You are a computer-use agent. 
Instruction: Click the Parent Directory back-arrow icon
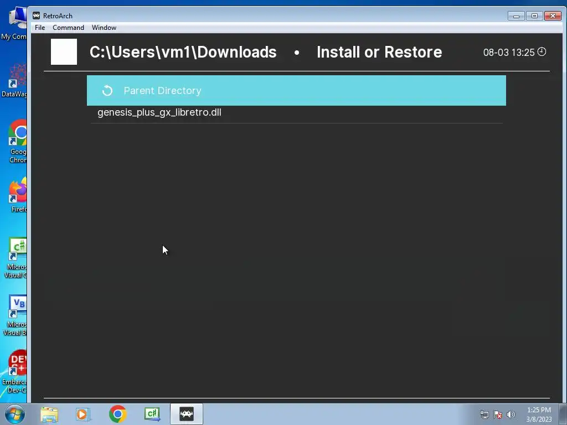[107, 90]
